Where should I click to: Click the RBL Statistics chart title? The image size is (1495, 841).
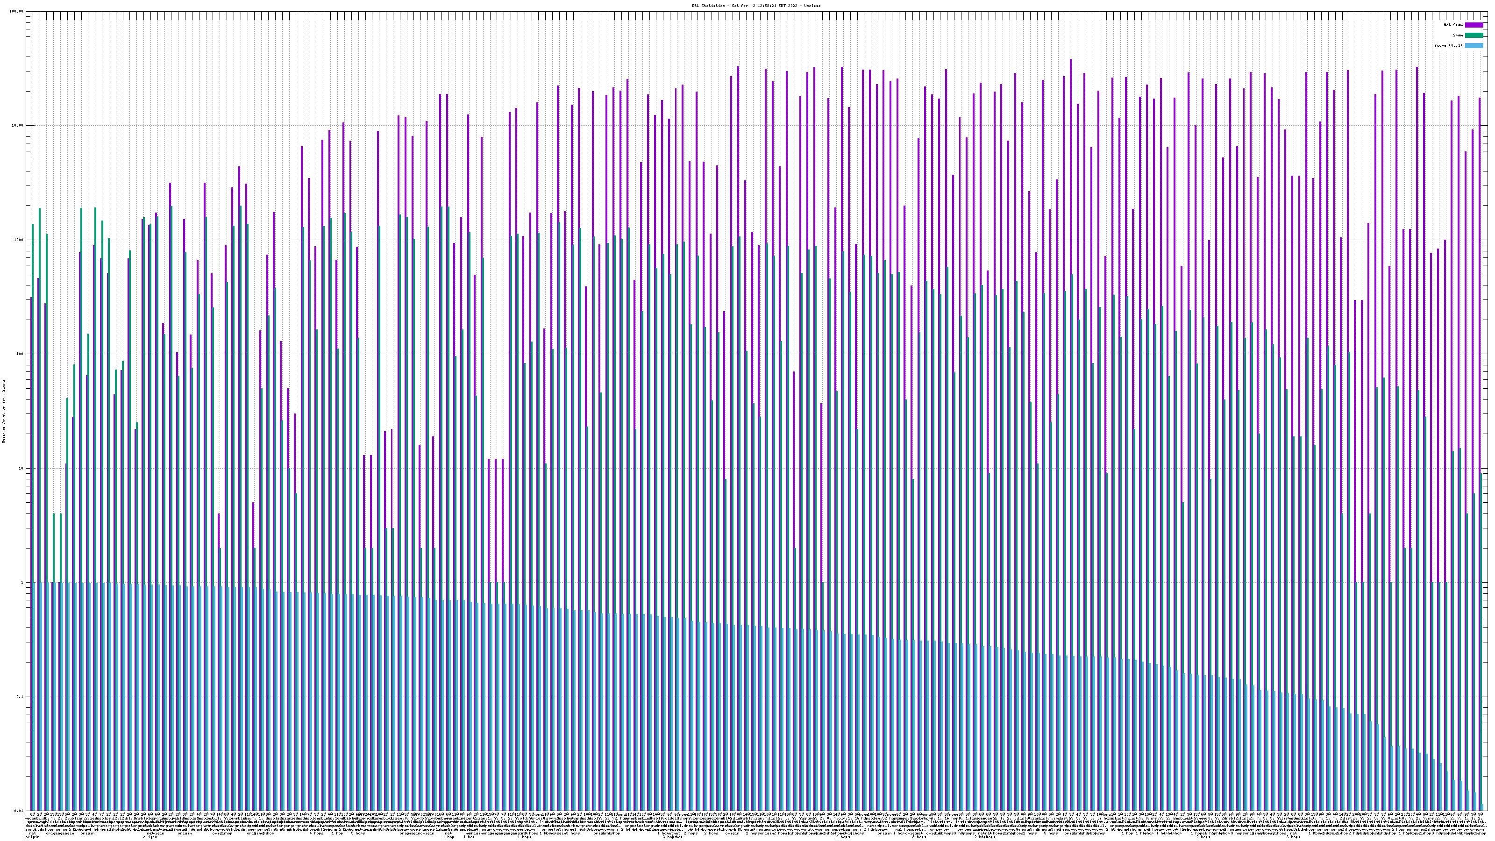click(755, 6)
